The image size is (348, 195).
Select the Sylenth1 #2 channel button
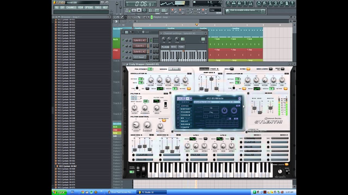(140, 51)
